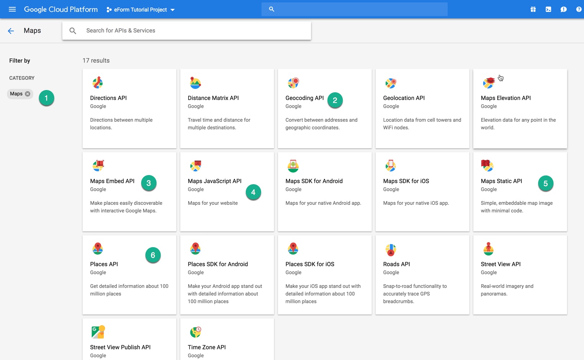Click 'Snap-to-road functionality' description text
This screenshot has height=360, width=584.
coord(415,294)
